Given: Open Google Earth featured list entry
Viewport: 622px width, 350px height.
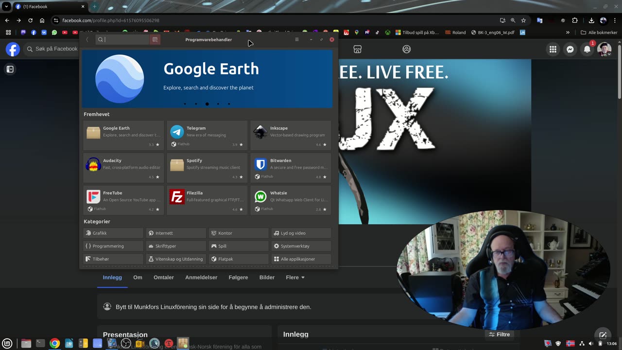Looking at the screenshot, I should [x=123, y=135].
